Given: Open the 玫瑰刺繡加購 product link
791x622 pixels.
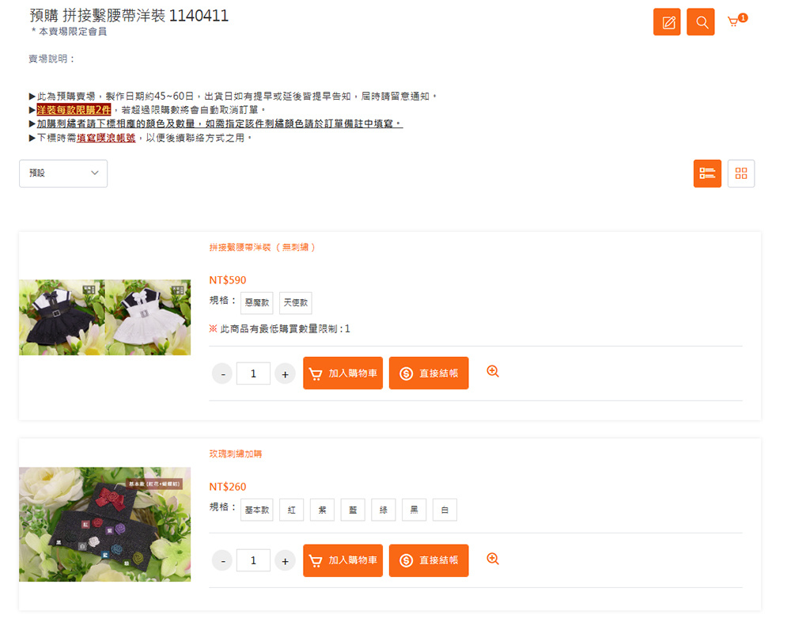Looking at the screenshot, I should coord(236,454).
